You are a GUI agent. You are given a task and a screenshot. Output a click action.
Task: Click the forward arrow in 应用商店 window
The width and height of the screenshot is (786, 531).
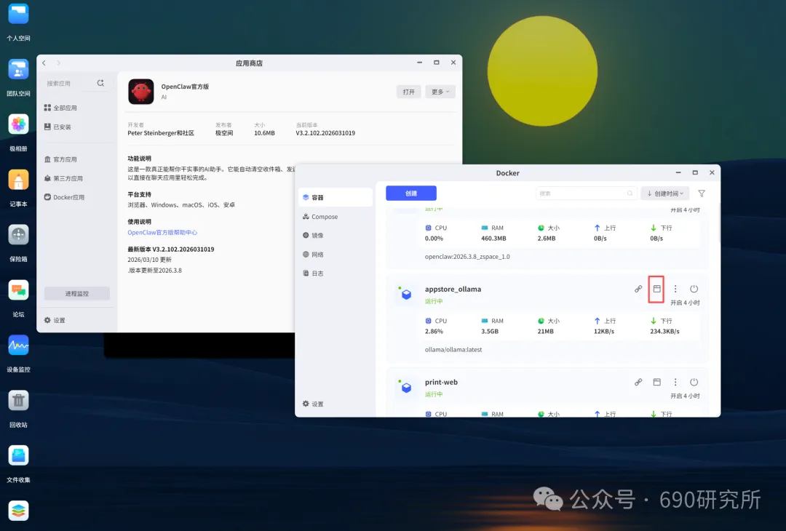point(59,63)
